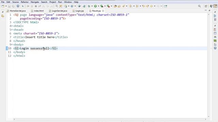218x122 pixels.
Task: Click on 'Login sussessfull' text in line 10
Action: pos(35,48)
